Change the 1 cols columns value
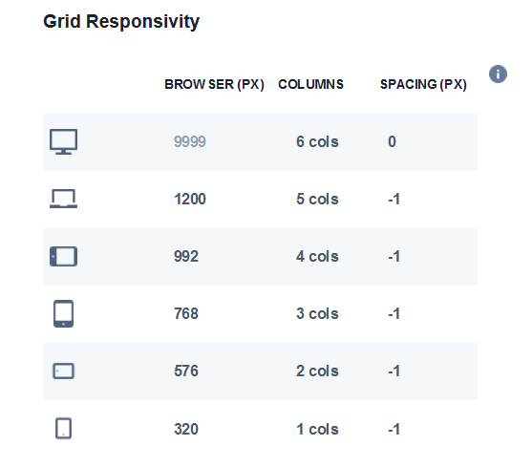Viewport: 532px width, 467px height. coord(317,429)
